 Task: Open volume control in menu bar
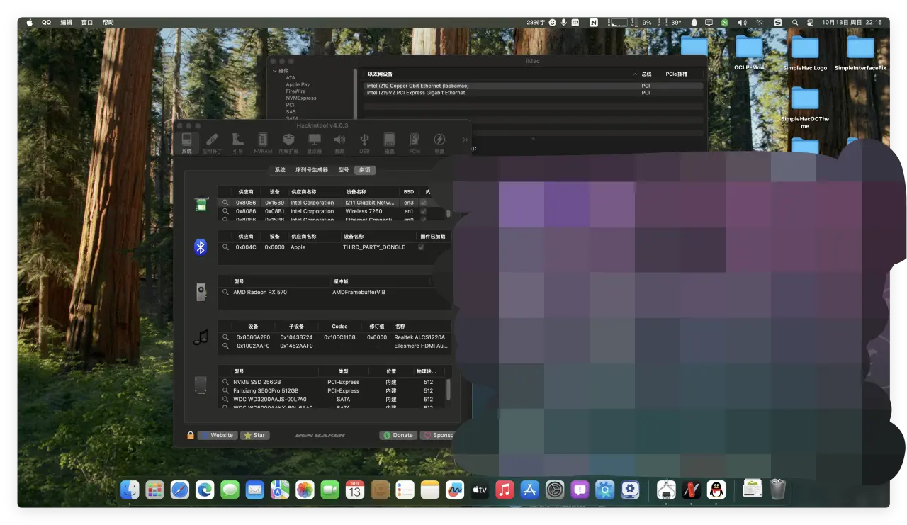pos(741,23)
